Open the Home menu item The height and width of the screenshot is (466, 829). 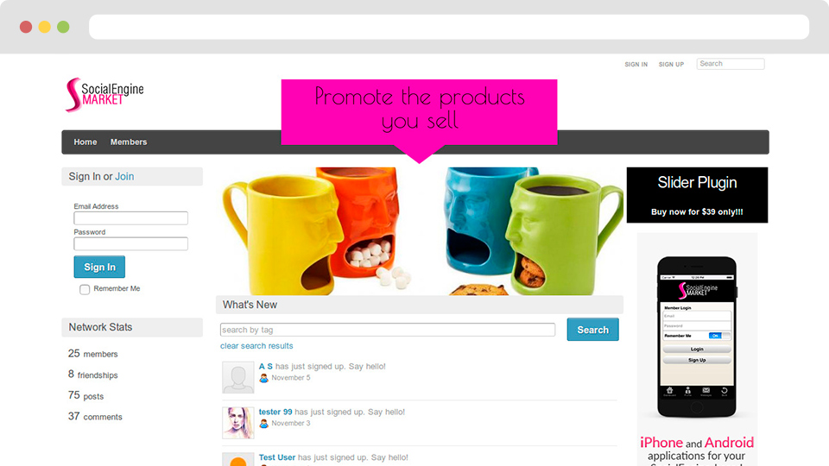point(85,142)
